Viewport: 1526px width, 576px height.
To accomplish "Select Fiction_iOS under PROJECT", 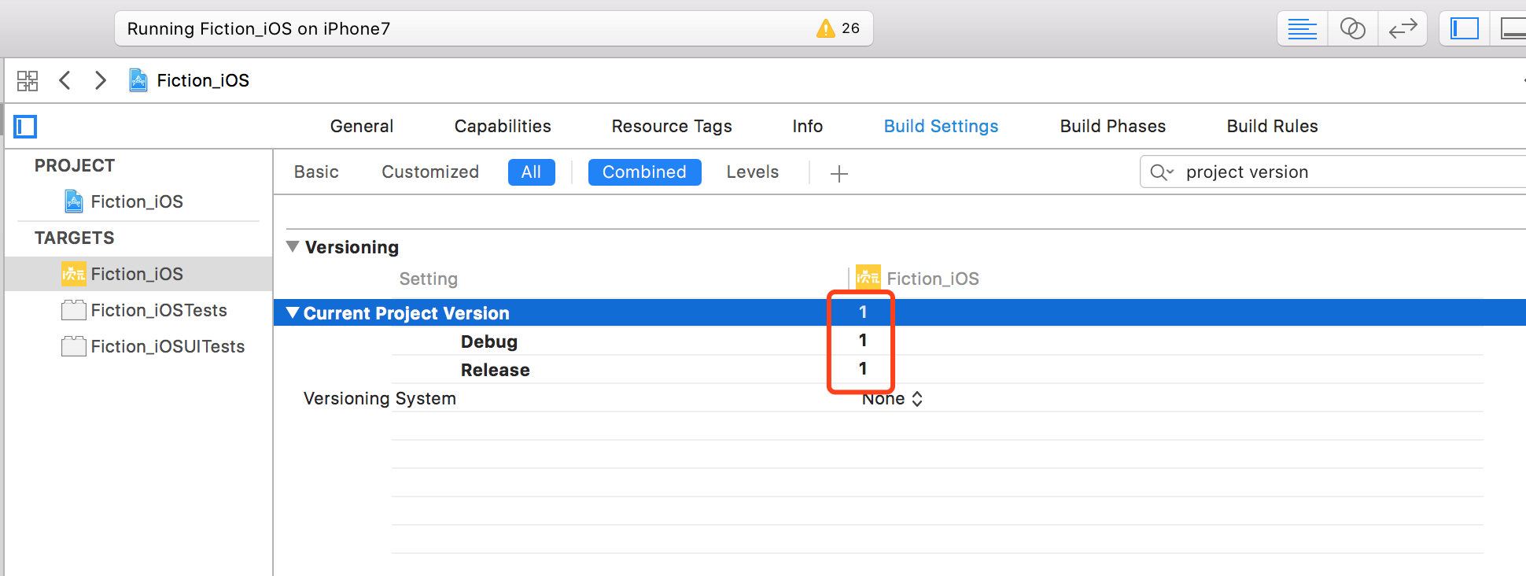I will (137, 202).
